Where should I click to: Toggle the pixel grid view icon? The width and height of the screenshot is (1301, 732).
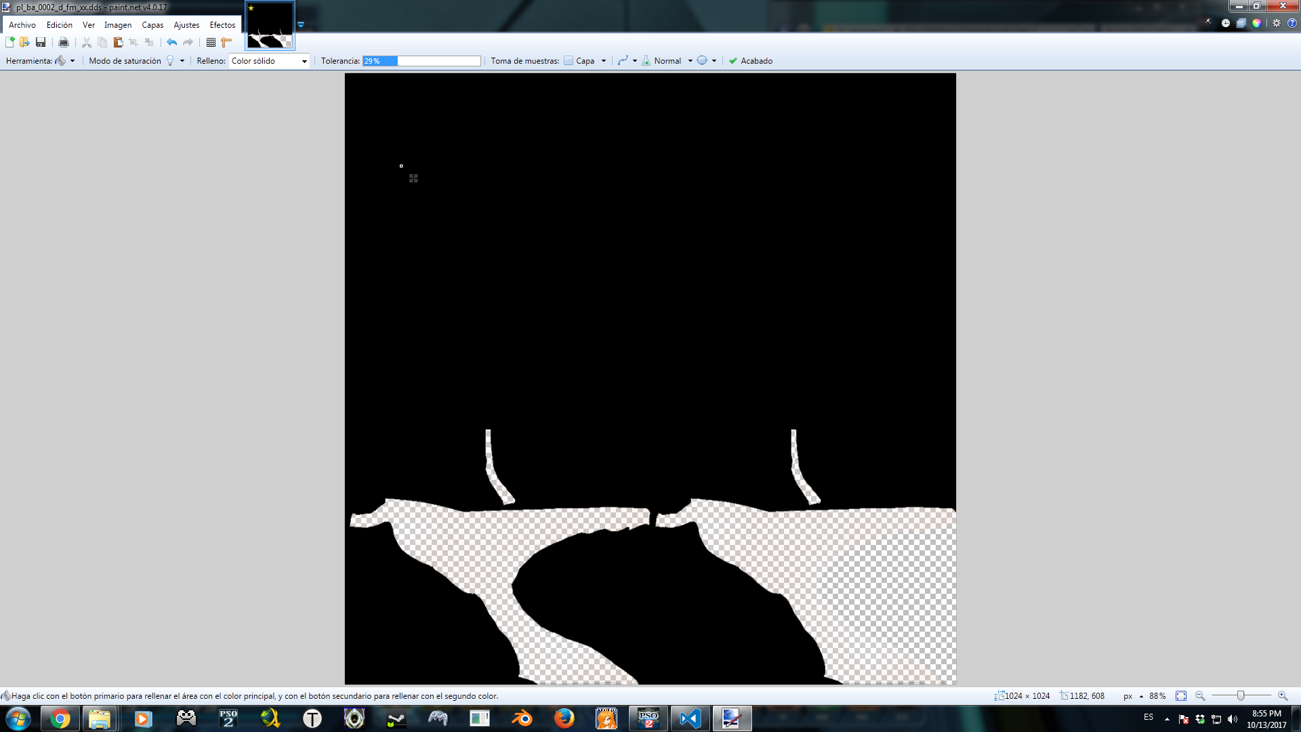(x=211, y=42)
